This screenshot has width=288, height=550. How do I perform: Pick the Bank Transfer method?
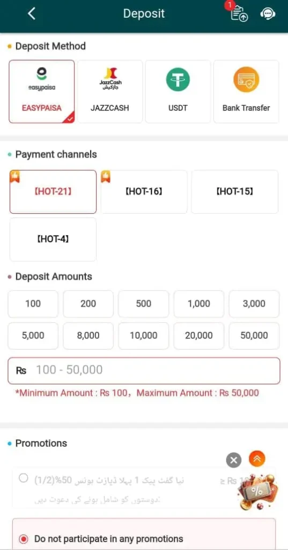(246, 91)
